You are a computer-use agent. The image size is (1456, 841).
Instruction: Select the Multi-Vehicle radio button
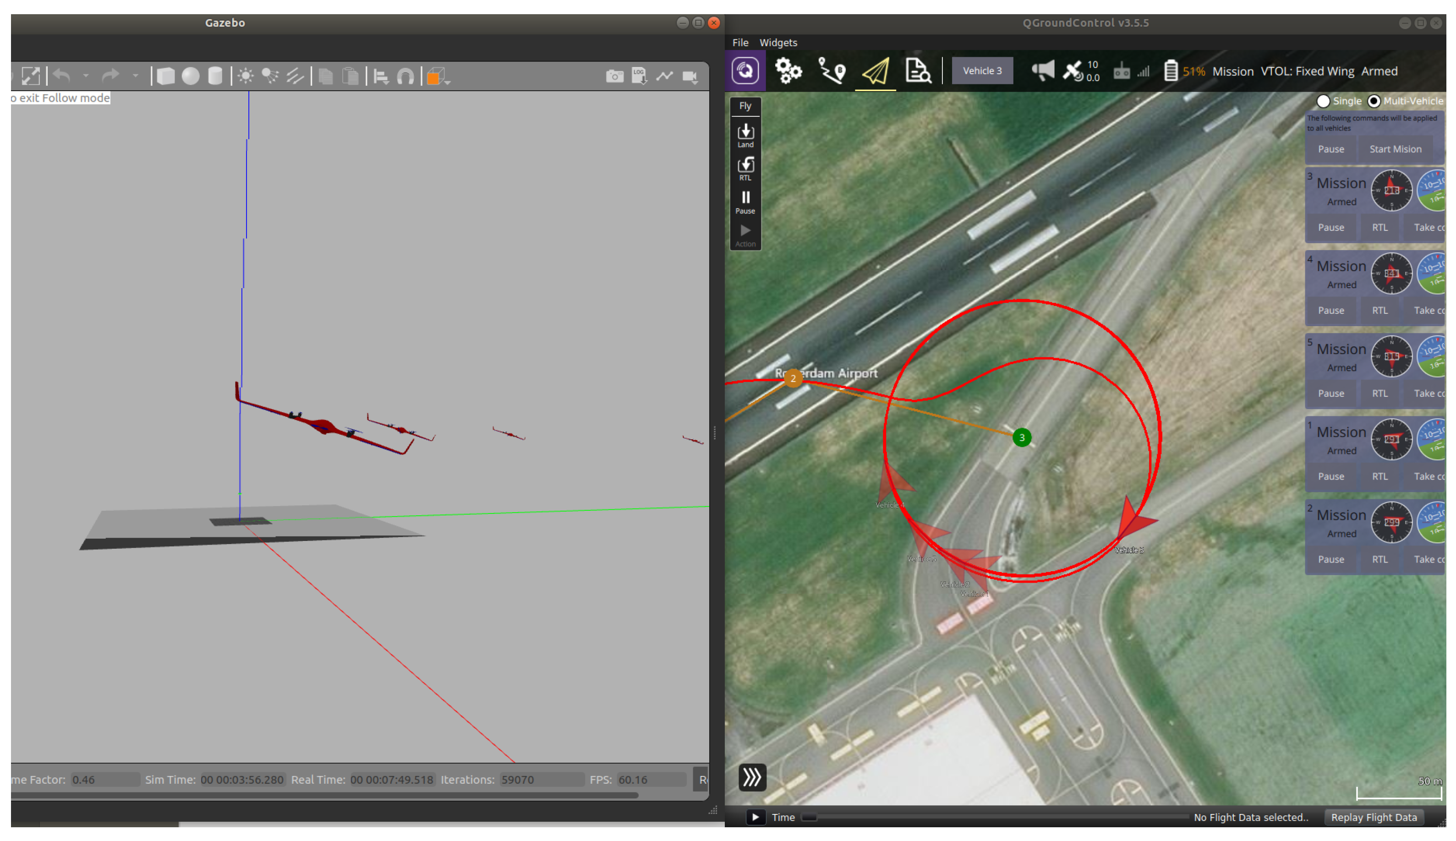1374,101
